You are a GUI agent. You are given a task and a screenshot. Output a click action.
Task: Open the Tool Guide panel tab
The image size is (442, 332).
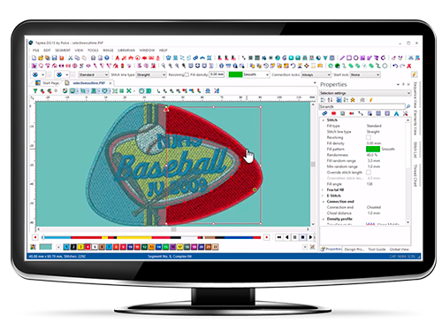pos(377,250)
